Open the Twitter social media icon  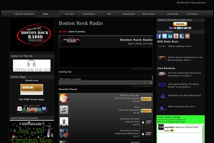point(164,36)
